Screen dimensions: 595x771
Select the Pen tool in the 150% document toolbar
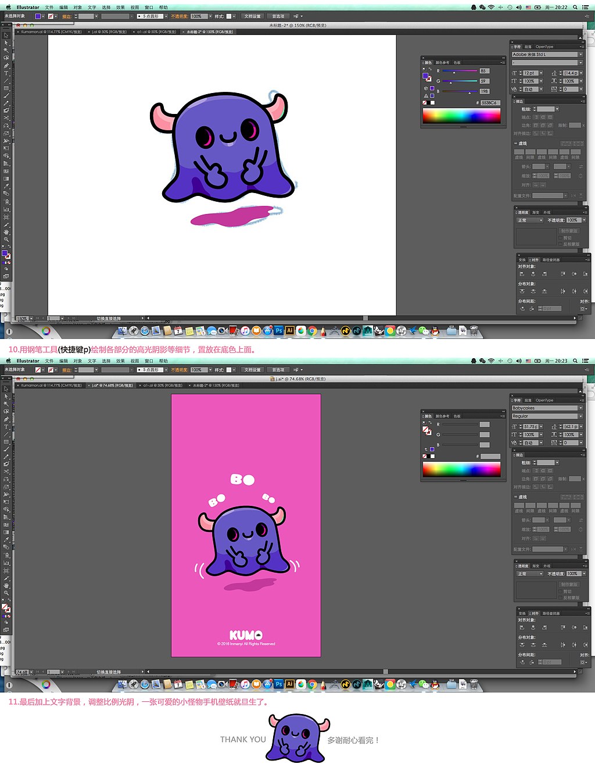6,66
